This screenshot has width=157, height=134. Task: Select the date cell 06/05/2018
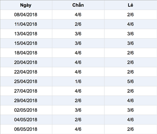coord(26,129)
